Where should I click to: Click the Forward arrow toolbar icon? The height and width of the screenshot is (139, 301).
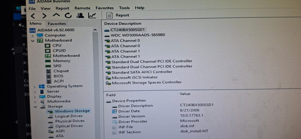(x=44, y=16)
